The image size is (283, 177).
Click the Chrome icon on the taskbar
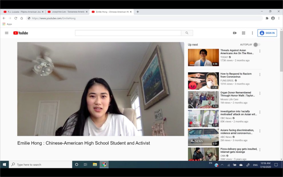104,164
